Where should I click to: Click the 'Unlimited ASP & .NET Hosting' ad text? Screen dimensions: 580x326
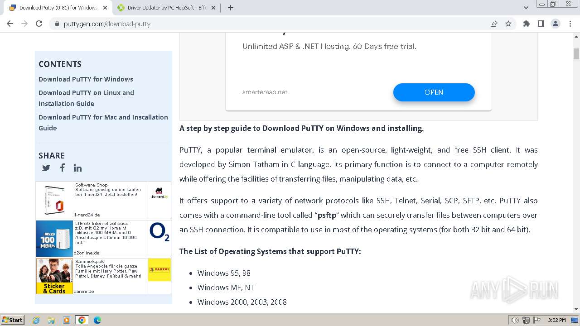(x=329, y=46)
